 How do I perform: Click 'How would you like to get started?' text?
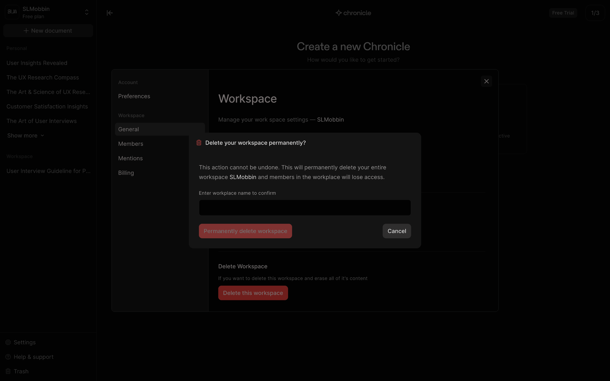tap(353, 60)
